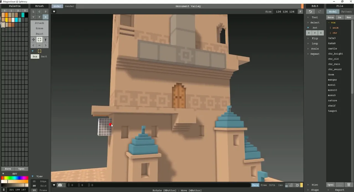This screenshot has width=354, height=192.
Task: Expand the Repeat section
Action: coord(315,54)
